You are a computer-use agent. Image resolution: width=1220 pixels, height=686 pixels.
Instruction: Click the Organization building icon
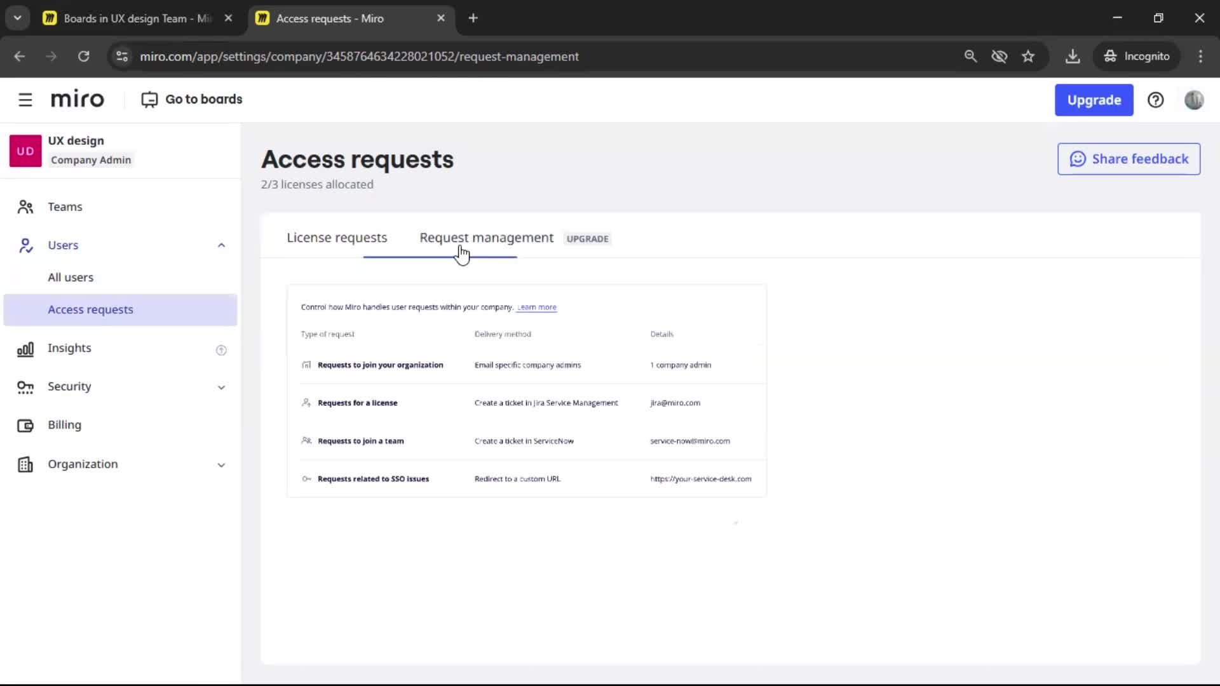25,464
